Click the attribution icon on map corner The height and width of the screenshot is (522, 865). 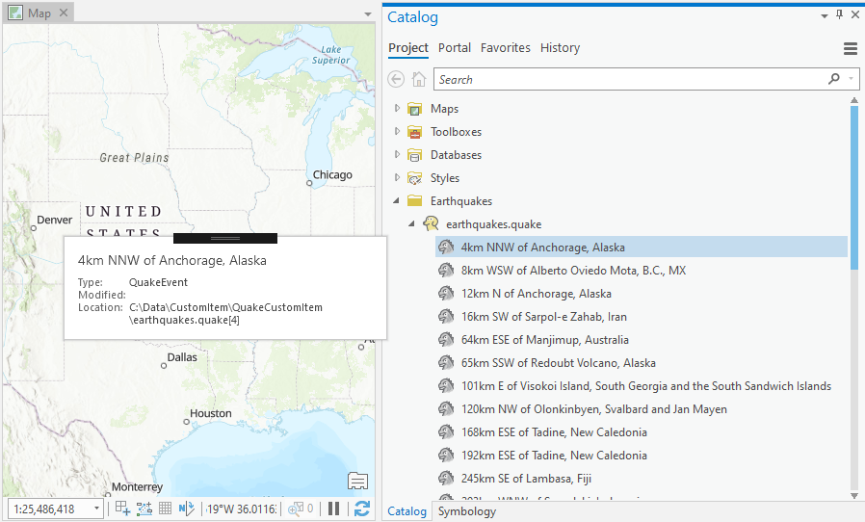click(x=357, y=482)
